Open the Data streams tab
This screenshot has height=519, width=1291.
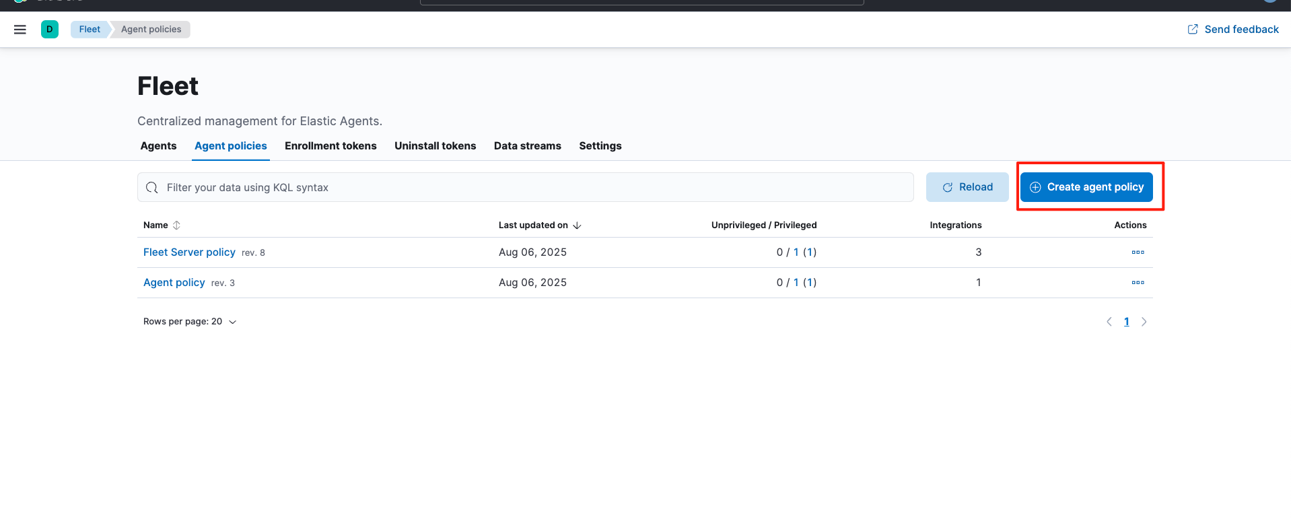[x=527, y=146]
